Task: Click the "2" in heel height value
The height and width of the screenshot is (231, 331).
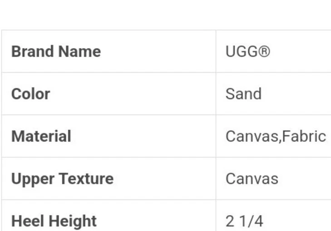Action: [230, 221]
